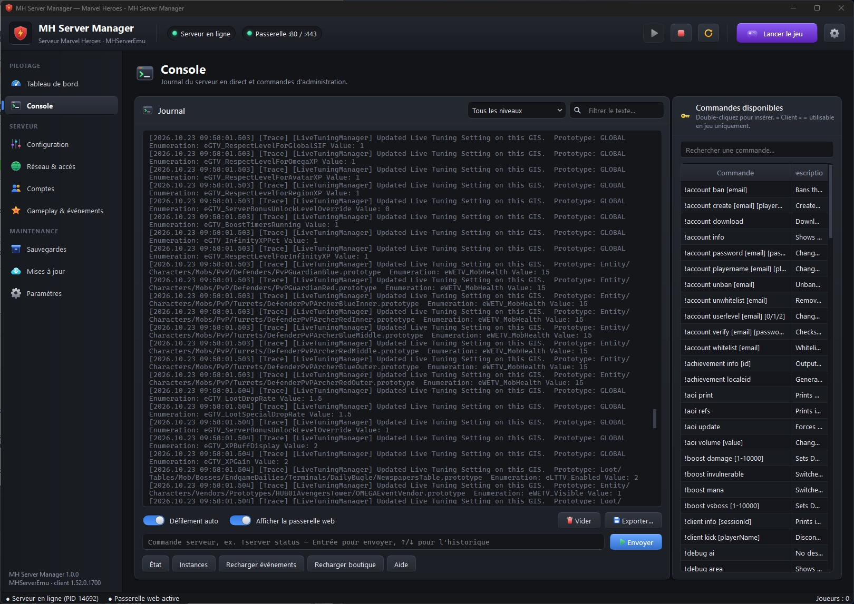Select Console in the sidebar

(61, 106)
